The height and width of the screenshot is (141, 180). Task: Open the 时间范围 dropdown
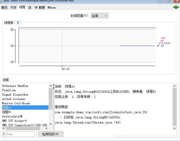pyautogui.click(x=100, y=16)
